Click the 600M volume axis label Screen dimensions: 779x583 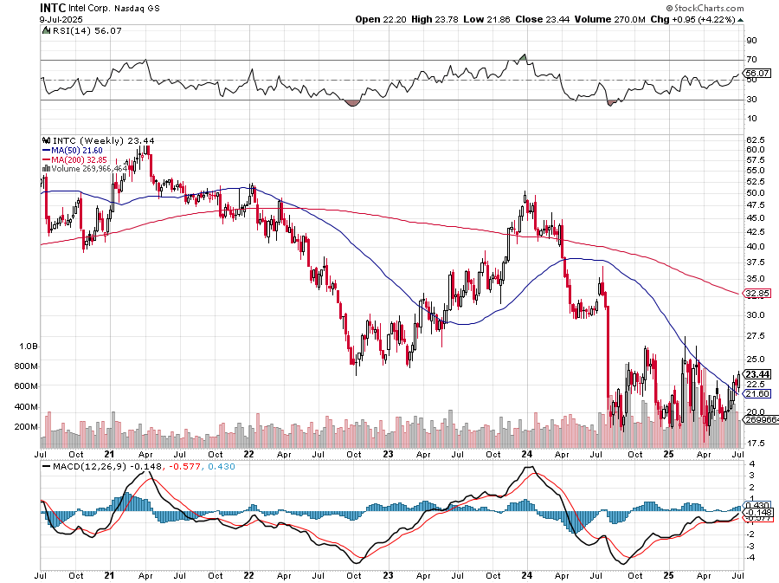pyautogui.click(x=26, y=386)
